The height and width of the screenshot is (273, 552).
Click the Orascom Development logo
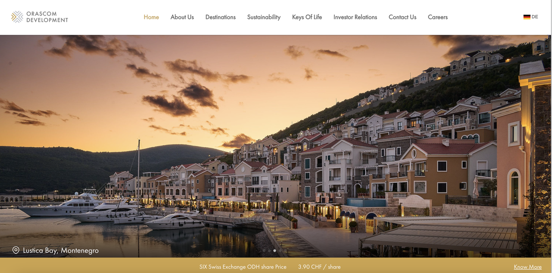coord(40,17)
